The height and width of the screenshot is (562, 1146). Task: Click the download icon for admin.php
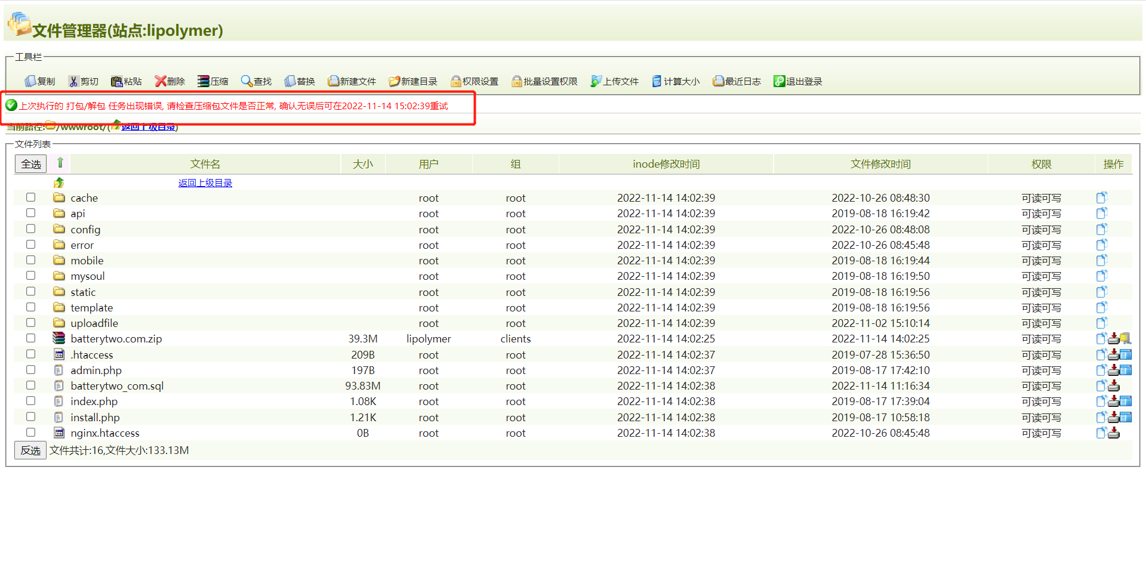[x=1114, y=370]
